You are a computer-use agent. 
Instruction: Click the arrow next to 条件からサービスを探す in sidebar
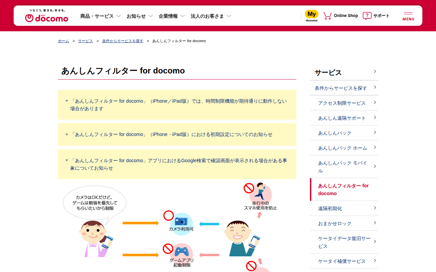click(375, 87)
